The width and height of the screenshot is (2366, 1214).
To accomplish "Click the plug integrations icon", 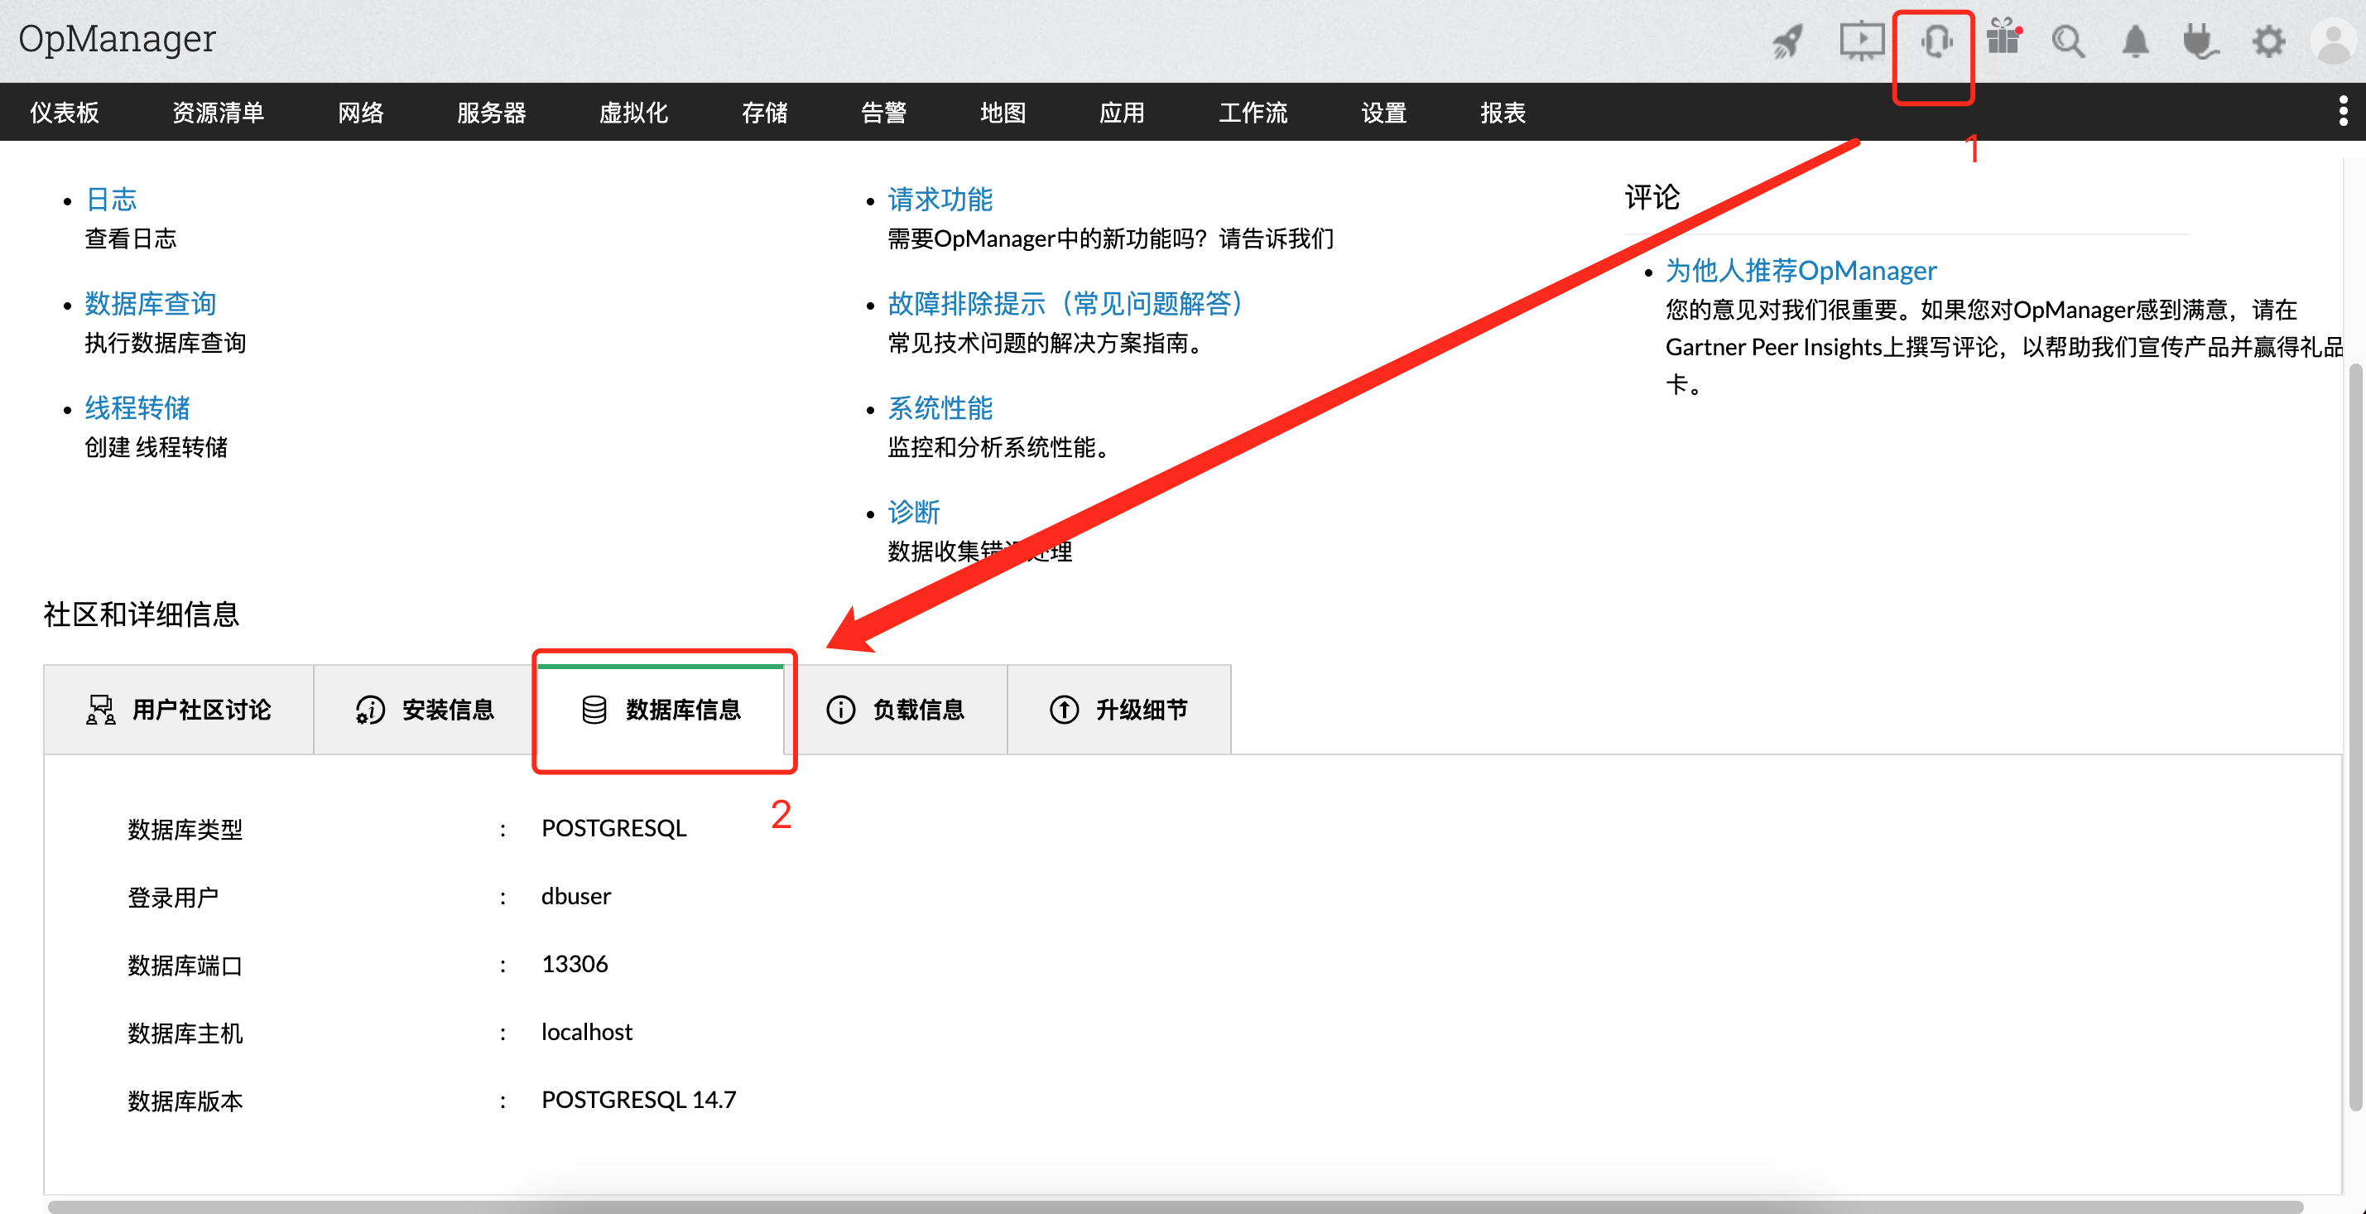I will [2200, 41].
